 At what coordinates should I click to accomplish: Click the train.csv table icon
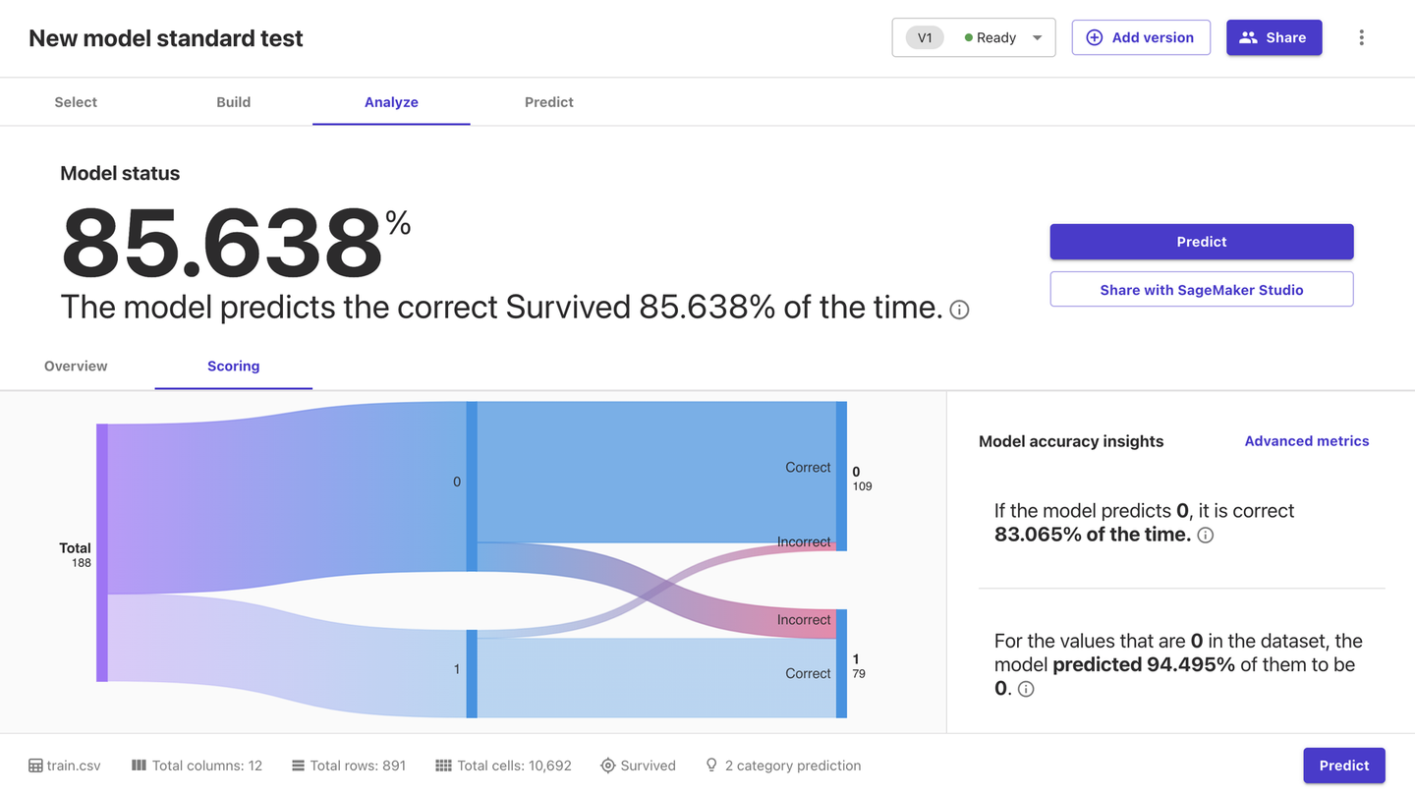tap(35, 766)
